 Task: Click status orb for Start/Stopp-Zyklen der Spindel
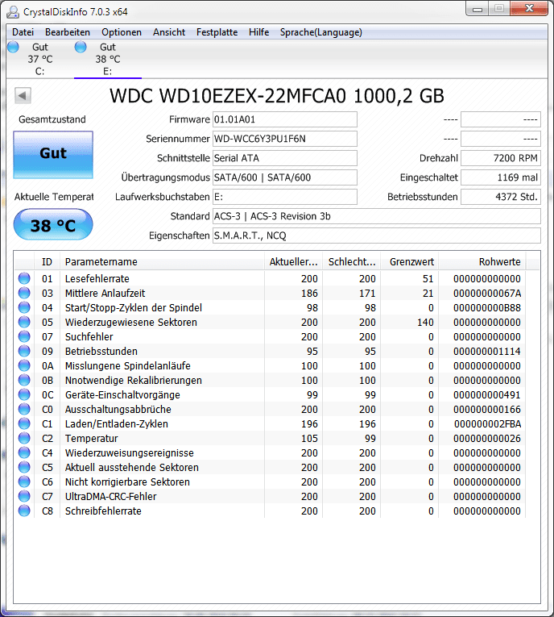24,307
